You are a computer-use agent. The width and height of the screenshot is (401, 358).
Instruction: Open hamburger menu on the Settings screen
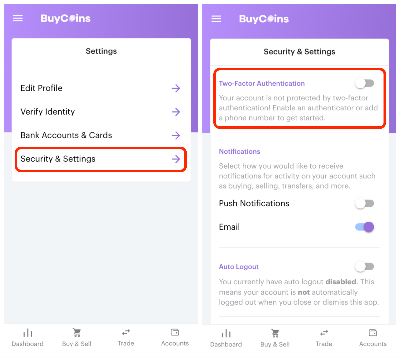click(x=18, y=18)
